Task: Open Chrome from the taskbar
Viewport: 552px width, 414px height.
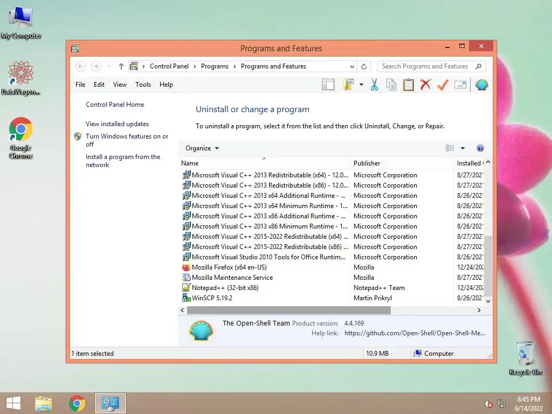Action: tap(77, 403)
